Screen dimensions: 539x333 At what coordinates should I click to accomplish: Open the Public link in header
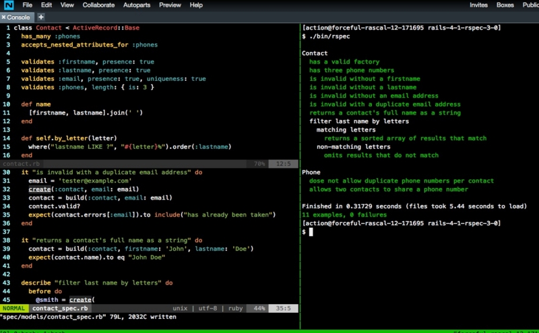pyautogui.click(x=530, y=5)
